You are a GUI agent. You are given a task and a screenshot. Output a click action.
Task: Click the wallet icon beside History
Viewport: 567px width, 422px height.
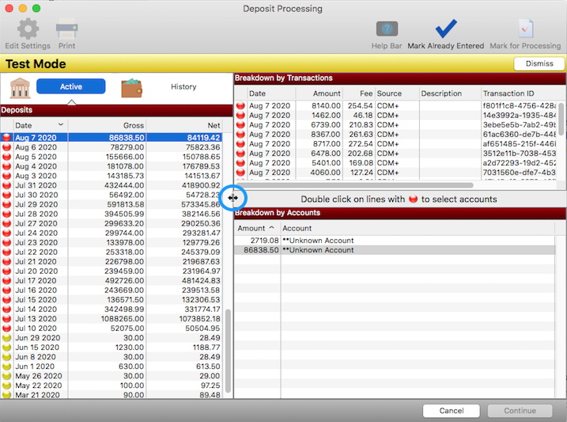point(131,87)
